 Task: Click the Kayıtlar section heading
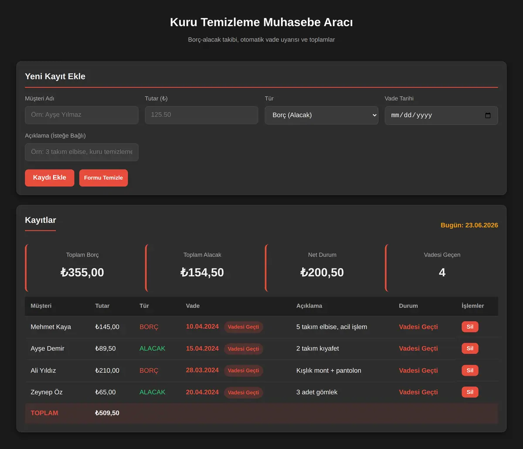pyautogui.click(x=41, y=220)
